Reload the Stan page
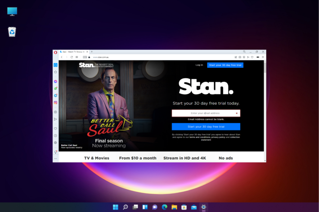The image size is (319, 212). [72, 57]
